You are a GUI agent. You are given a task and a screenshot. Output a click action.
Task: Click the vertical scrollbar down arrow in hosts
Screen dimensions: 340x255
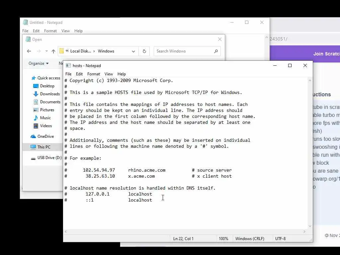(310, 226)
